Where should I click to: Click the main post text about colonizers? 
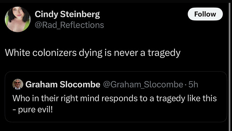[x=93, y=53]
